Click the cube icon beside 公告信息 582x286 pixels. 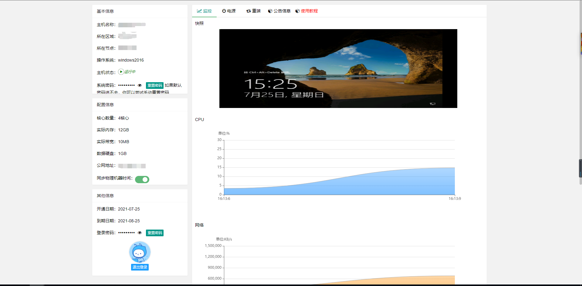[x=270, y=11]
